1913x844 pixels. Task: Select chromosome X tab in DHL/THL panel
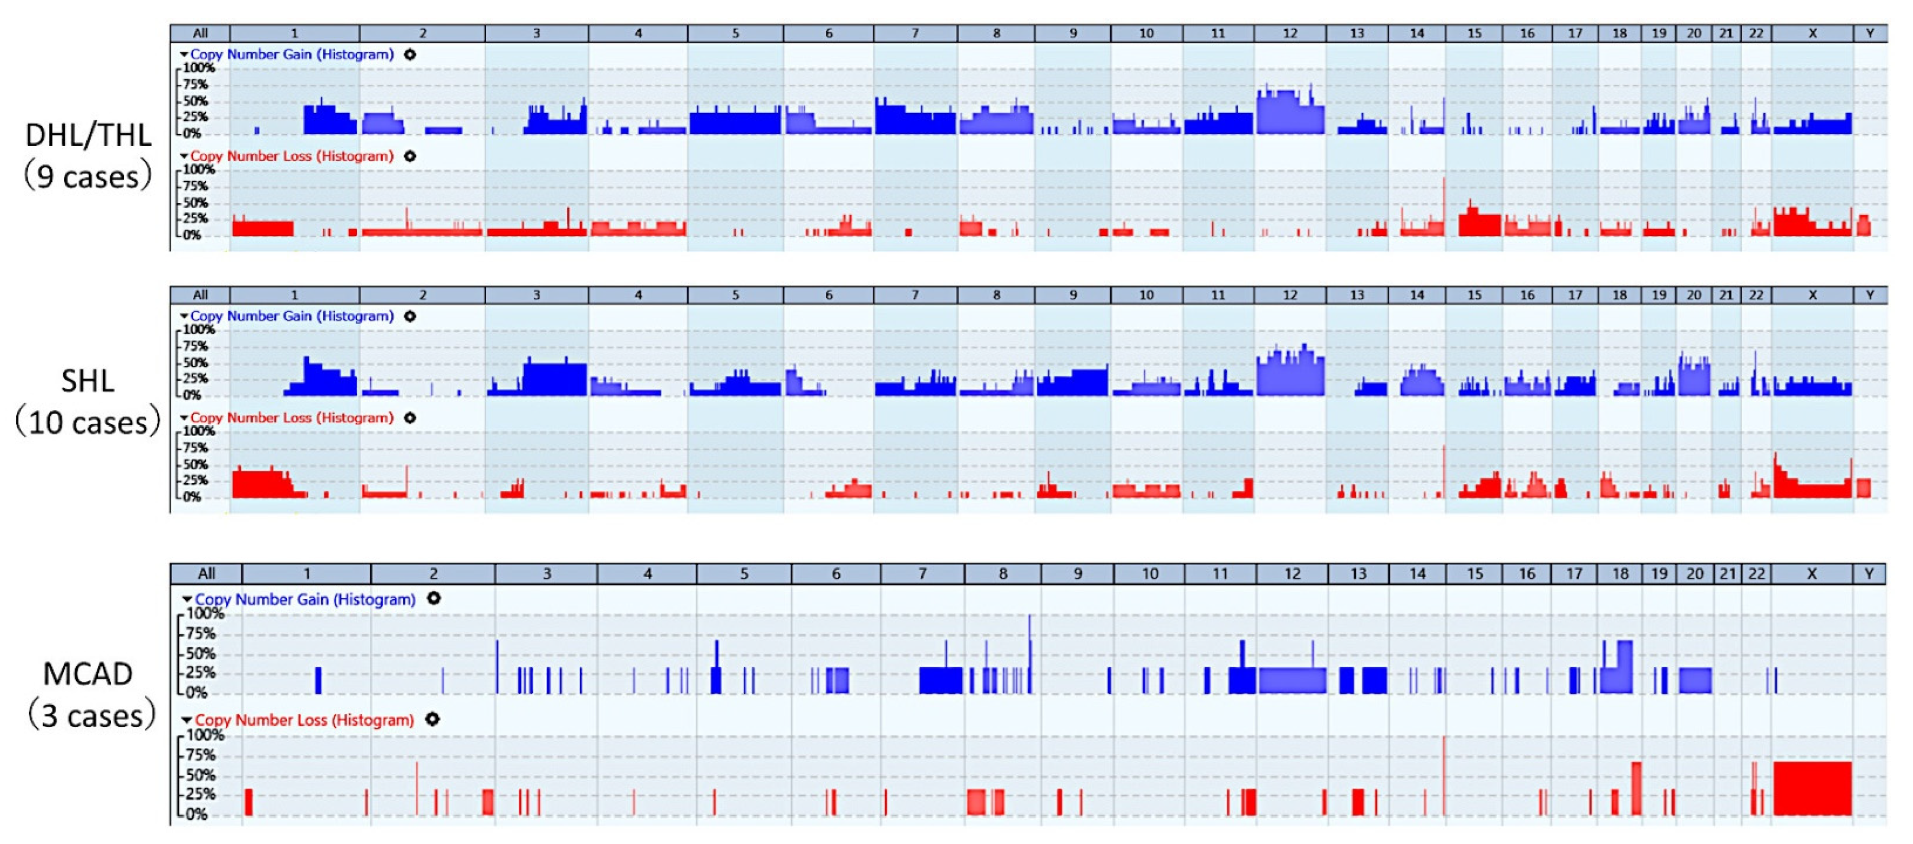[1812, 33]
